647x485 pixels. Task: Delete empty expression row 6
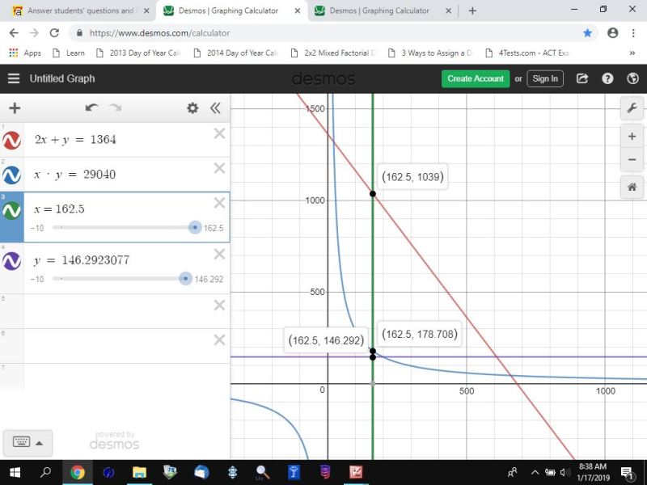[x=219, y=339]
